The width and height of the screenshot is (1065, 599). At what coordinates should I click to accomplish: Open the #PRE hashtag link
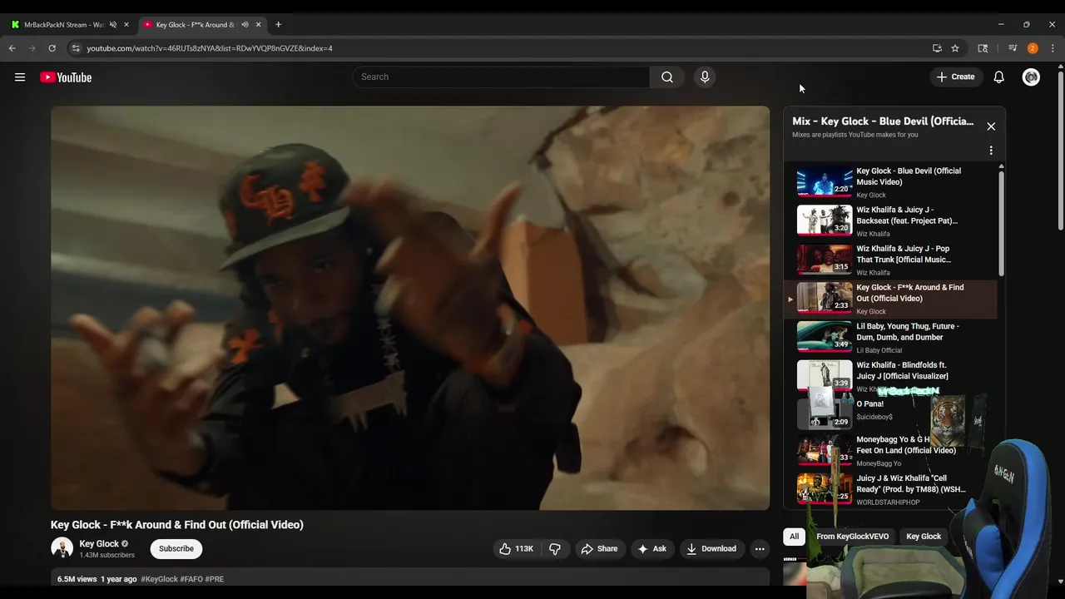tap(215, 579)
